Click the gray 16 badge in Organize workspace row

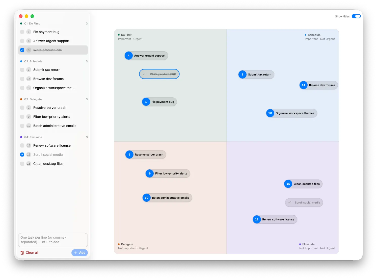29,88
